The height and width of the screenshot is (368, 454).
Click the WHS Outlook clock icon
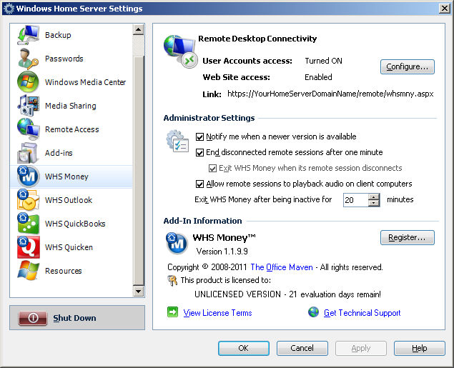[28, 200]
